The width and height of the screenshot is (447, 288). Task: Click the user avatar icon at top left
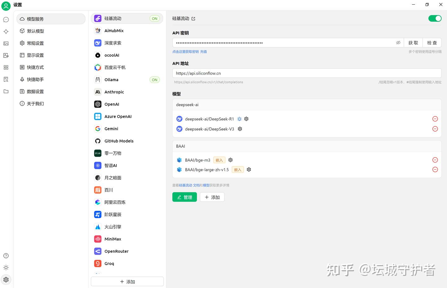click(x=6, y=6)
